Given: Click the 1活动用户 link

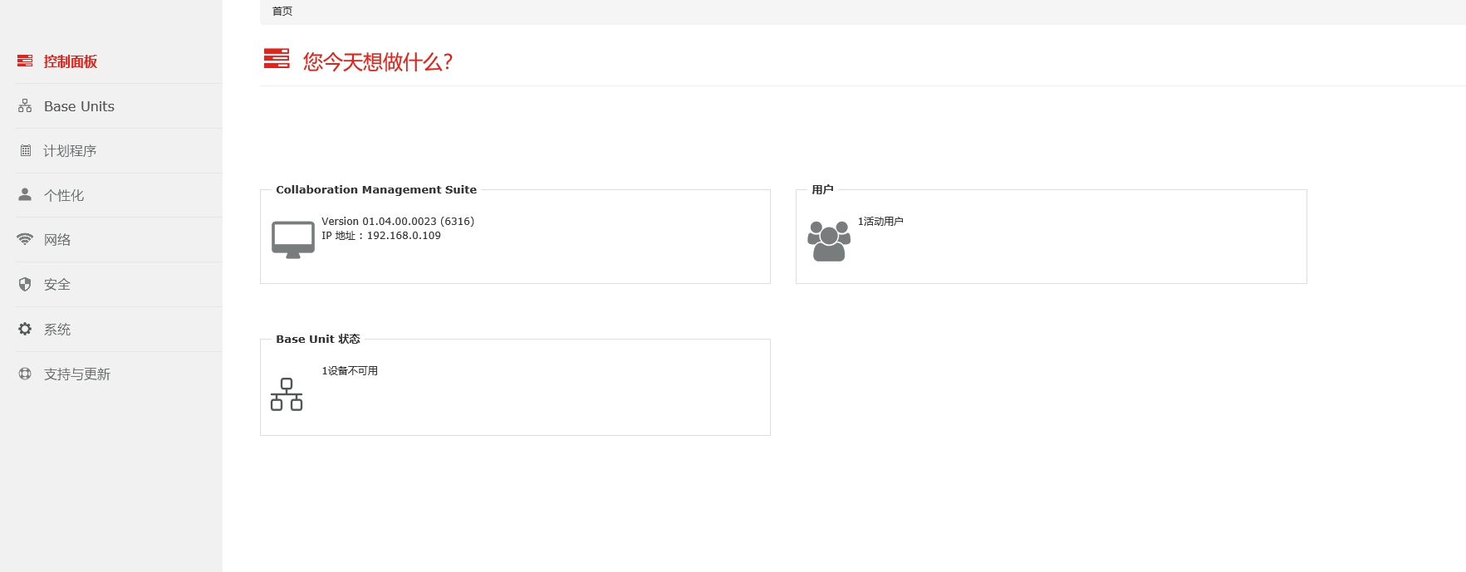Looking at the screenshot, I should coord(880,222).
